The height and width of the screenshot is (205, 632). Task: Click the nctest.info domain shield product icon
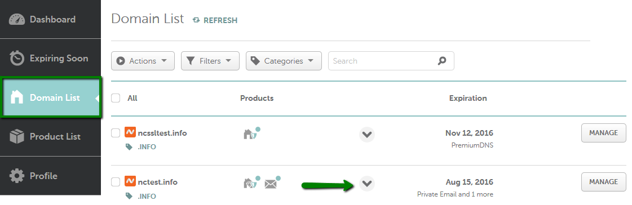point(251,183)
